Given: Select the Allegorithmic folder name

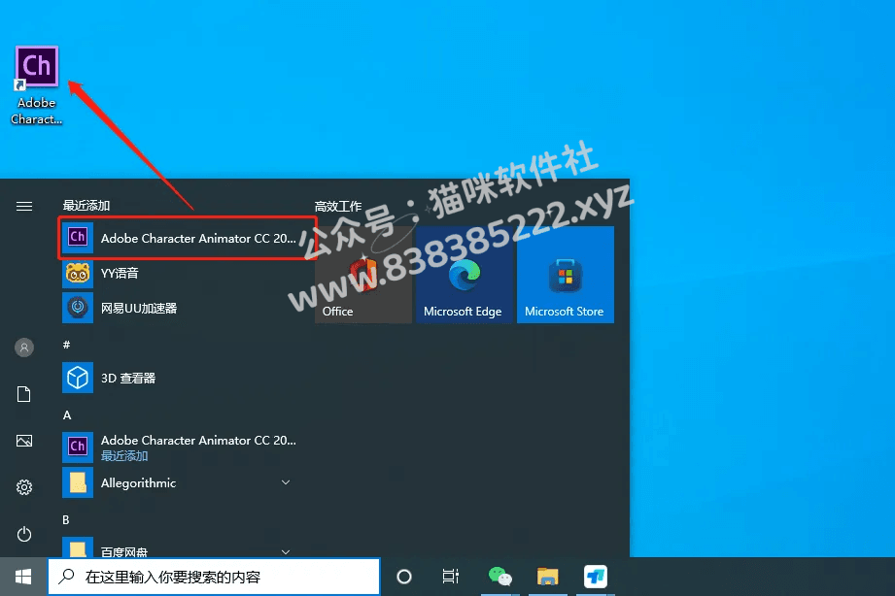Looking at the screenshot, I should coord(138,482).
